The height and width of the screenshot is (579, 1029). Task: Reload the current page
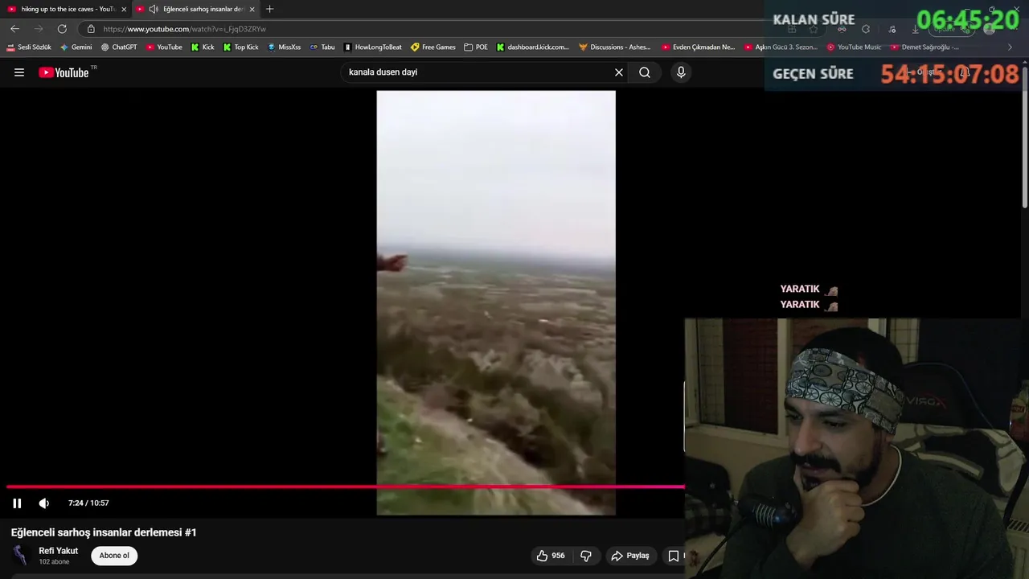(x=62, y=29)
